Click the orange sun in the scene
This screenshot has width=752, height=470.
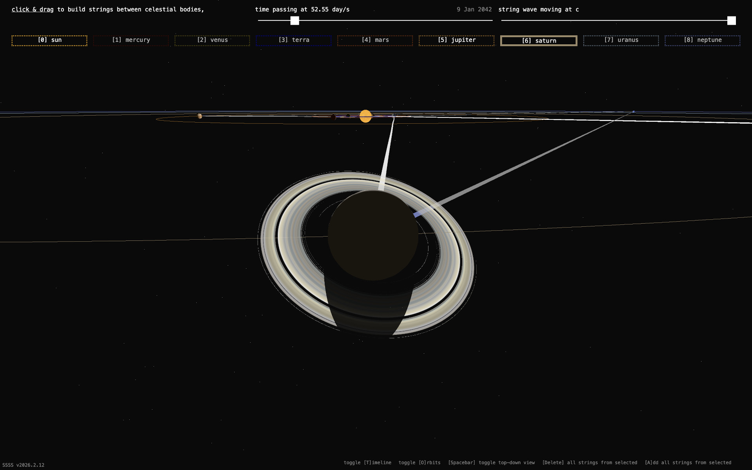365,116
